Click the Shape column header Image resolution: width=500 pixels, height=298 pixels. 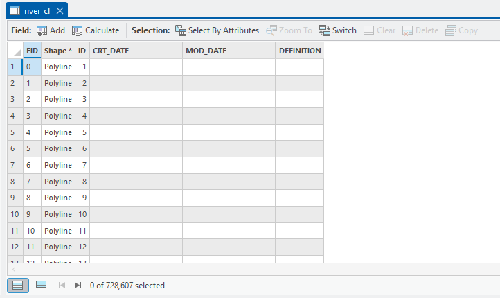[58, 51]
